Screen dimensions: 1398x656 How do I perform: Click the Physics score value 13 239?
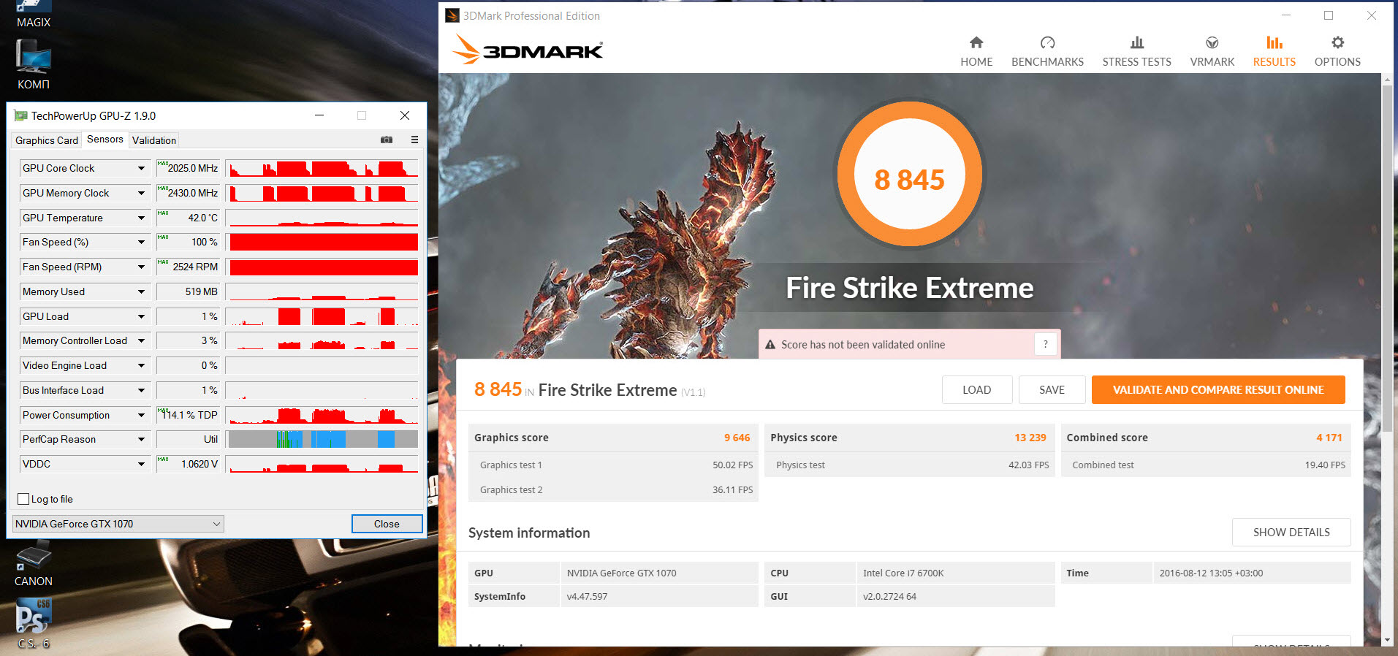1030,438
